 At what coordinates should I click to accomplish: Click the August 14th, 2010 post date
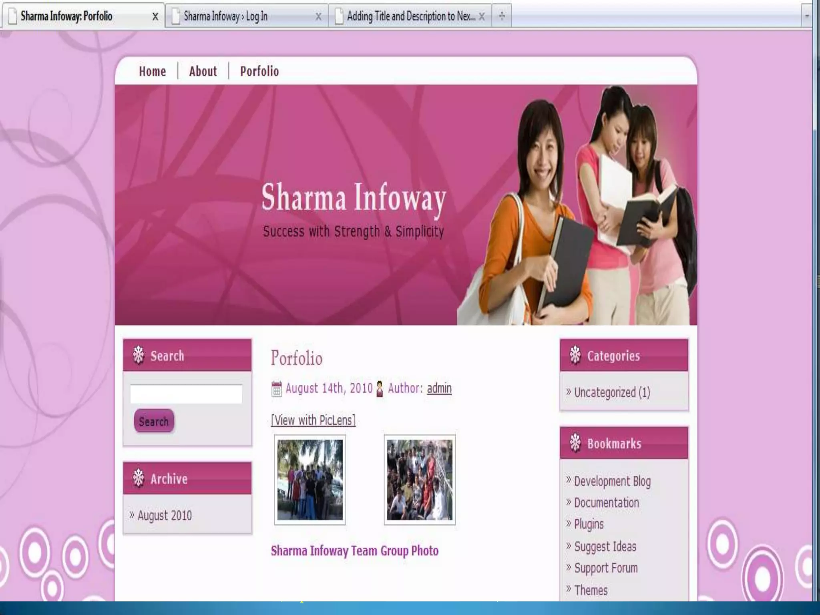(329, 388)
